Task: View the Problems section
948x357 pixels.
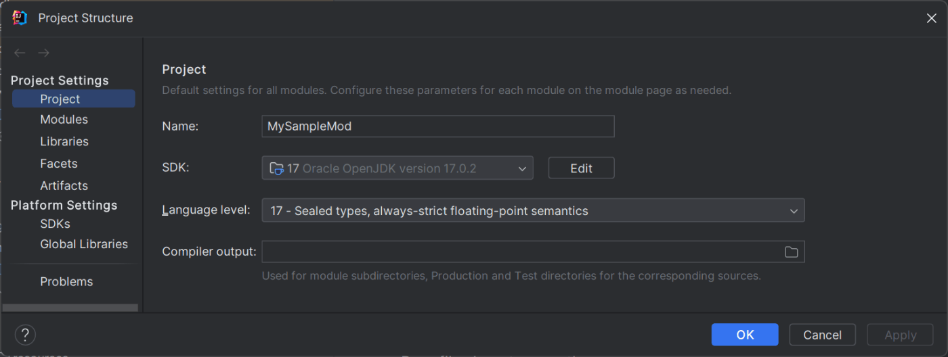Action: pos(66,281)
